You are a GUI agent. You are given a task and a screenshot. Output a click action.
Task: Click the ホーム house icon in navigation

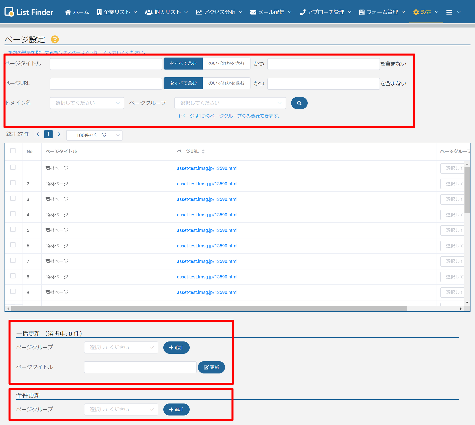(68, 12)
